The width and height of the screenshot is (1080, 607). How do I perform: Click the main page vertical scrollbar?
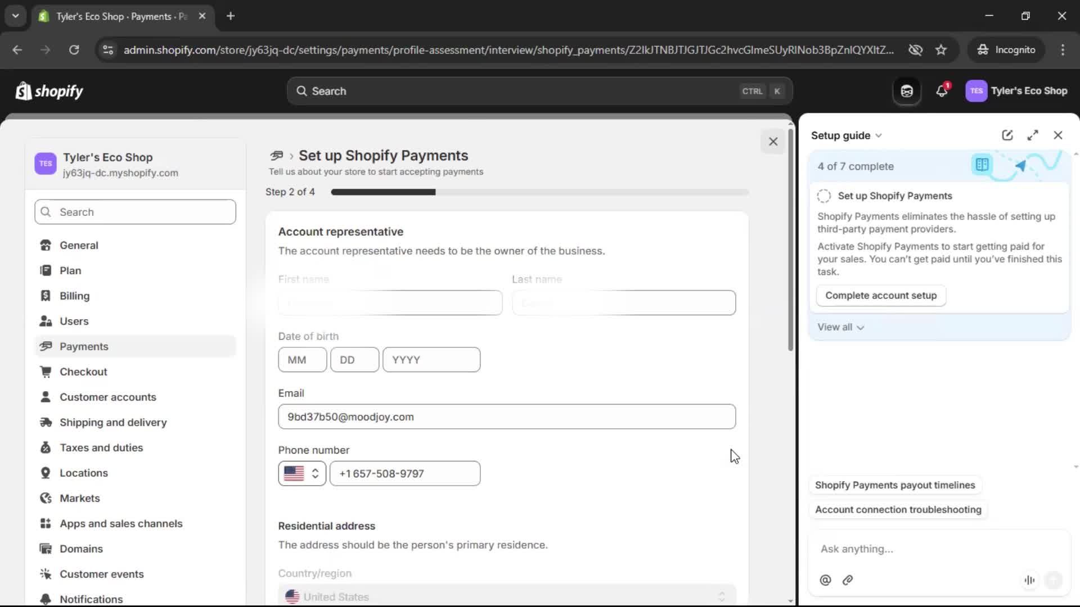coord(790,239)
